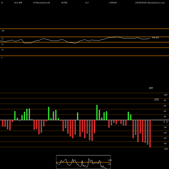Viewport: 169px width, 169px height.
Task: Click the -100 label on MR axis
Action: pos(166,149)
